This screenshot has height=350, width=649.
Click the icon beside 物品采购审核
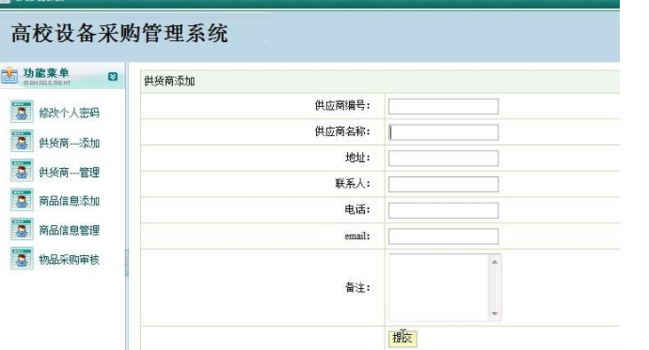[22, 259]
